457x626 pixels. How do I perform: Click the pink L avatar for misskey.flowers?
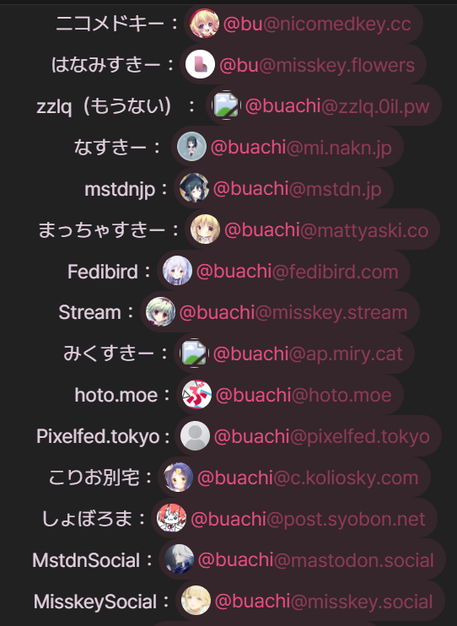coord(200,64)
